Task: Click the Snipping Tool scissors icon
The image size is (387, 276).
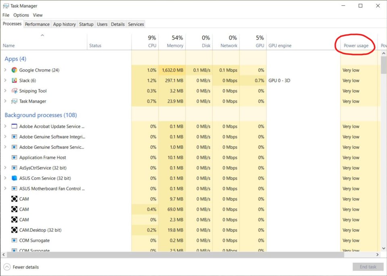Action: (x=15, y=91)
